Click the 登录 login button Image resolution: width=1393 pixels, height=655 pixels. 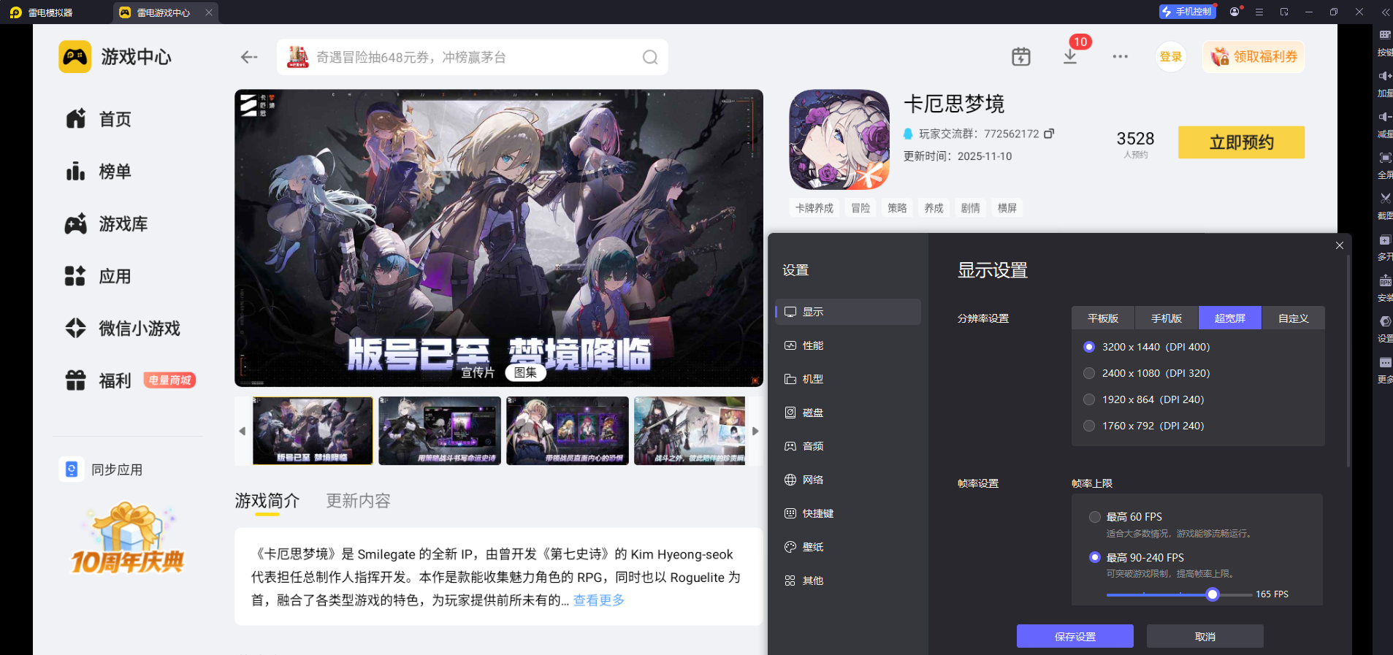pos(1171,57)
